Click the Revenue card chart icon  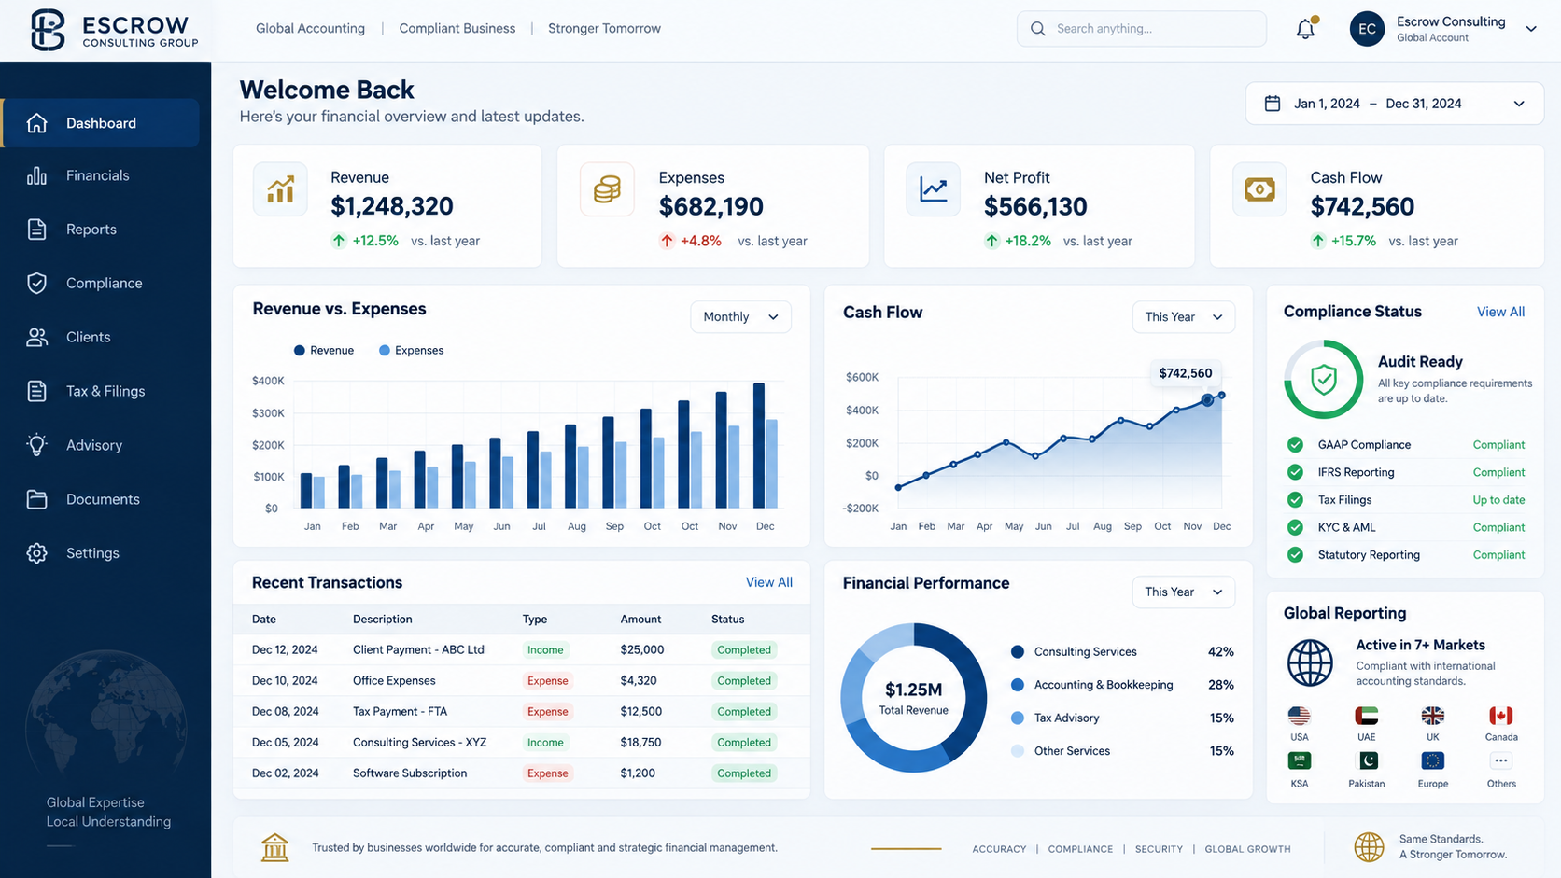280,189
